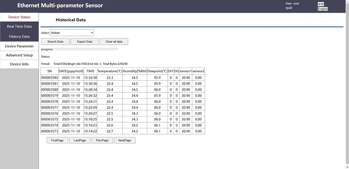Click time cell 15:14:22

coord(90,131)
